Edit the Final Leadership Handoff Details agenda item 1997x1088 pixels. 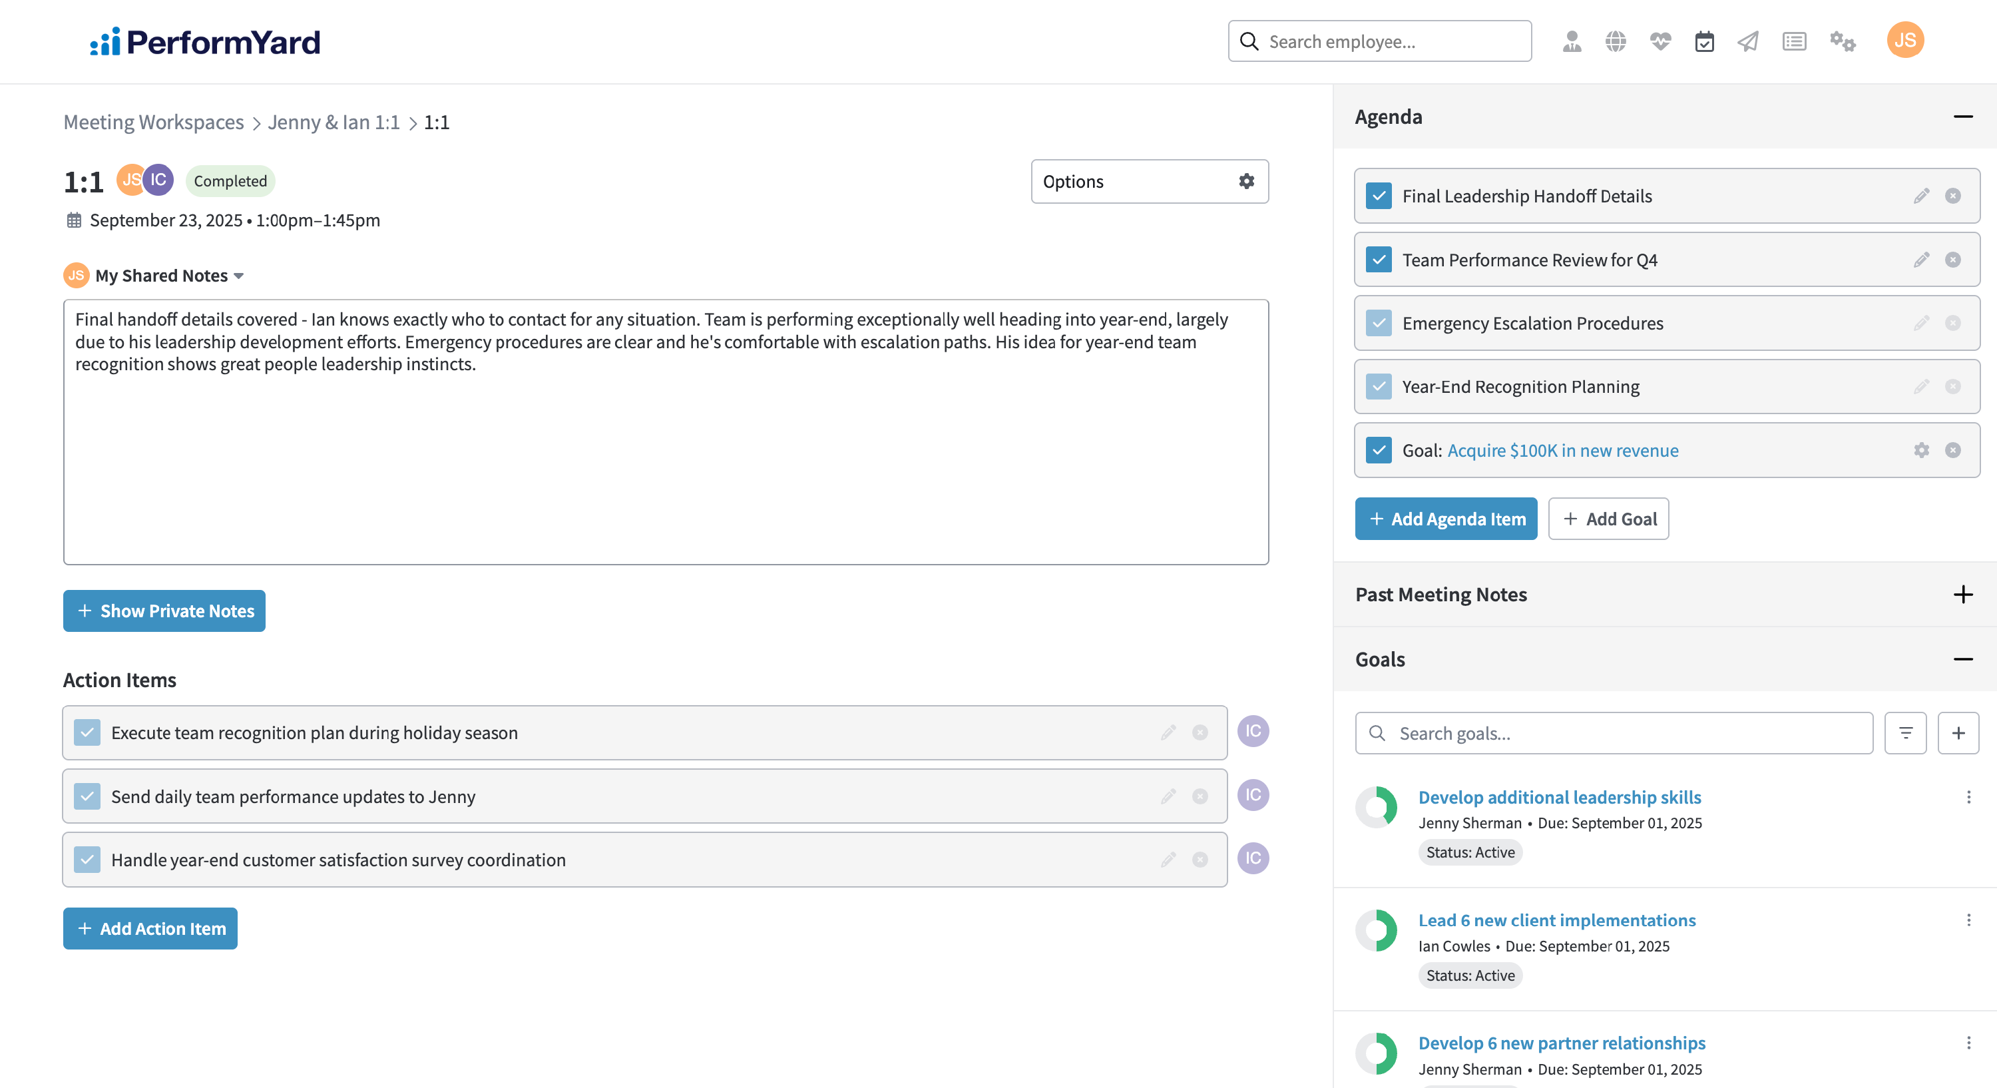1921,195
